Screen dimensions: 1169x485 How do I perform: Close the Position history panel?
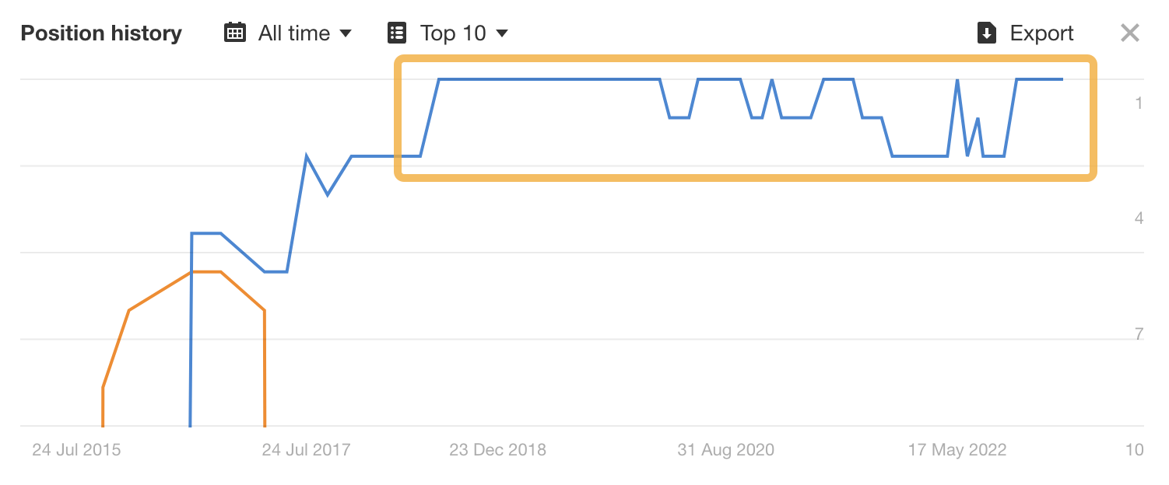(1130, 33)
